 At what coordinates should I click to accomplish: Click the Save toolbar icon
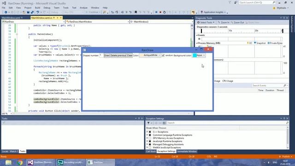tap(28, 12)
